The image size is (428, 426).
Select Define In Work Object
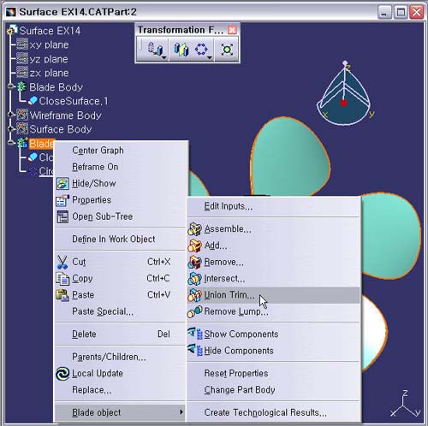(114, 239)
